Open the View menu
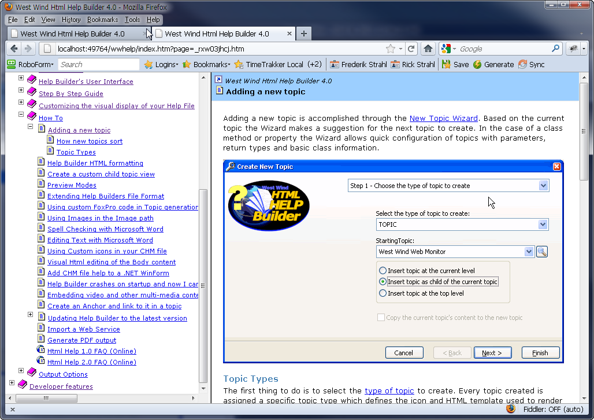Screen dimensions: 594x420 [x=48, y=20]
